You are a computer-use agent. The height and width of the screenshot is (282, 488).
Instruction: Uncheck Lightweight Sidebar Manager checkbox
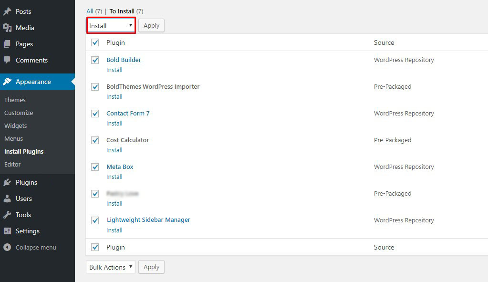point(95,220)
